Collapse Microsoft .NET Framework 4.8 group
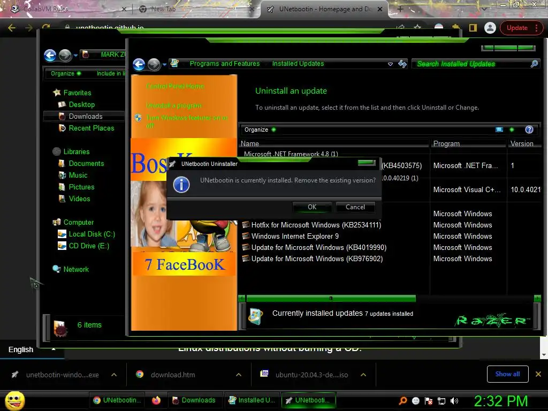The width and height of the screenshot is (548, 411). (x=291, y=154)
